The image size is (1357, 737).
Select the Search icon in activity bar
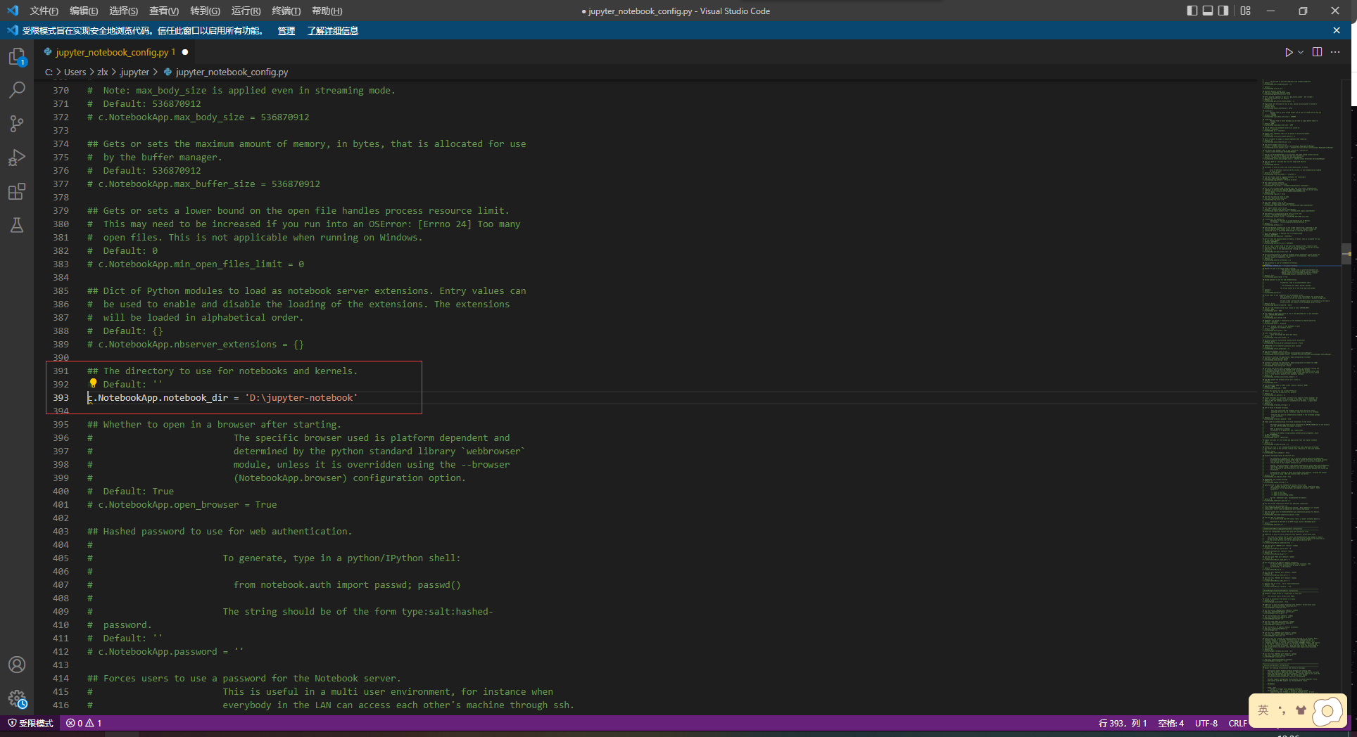[17, 89]
